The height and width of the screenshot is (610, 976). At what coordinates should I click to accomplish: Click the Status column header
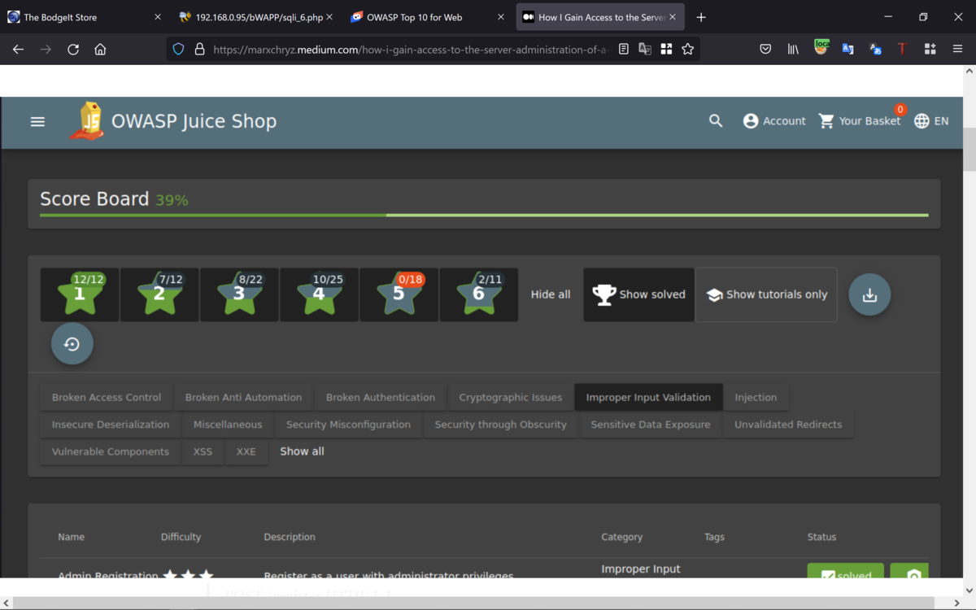coord(821,537)
